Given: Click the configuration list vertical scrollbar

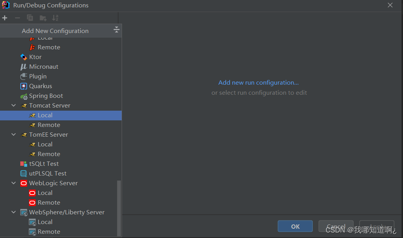Looking at the screenshot, I should (119, 208).
